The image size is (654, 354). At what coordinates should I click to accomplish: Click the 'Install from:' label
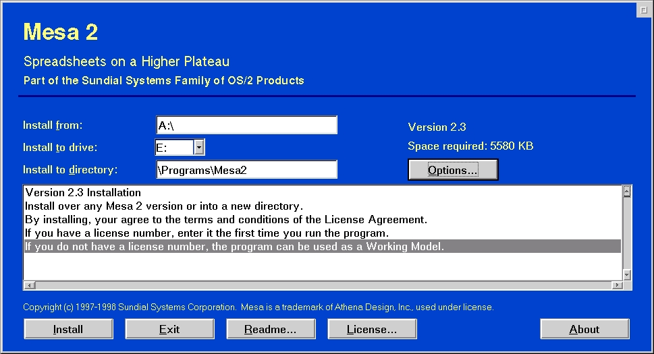pyautogui.click(x=53, y=125)
